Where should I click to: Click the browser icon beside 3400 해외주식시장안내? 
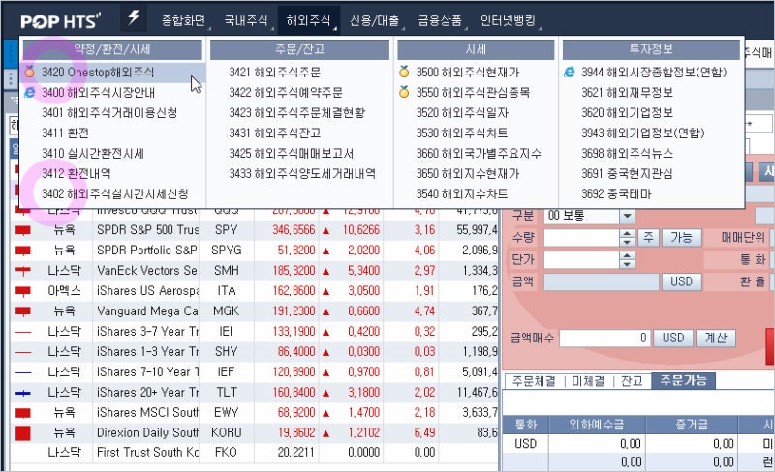pyautogui.click(x=30, y=92)
